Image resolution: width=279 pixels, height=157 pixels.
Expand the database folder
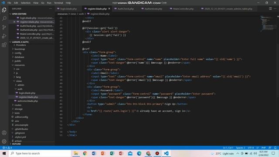tap(19, 57)
